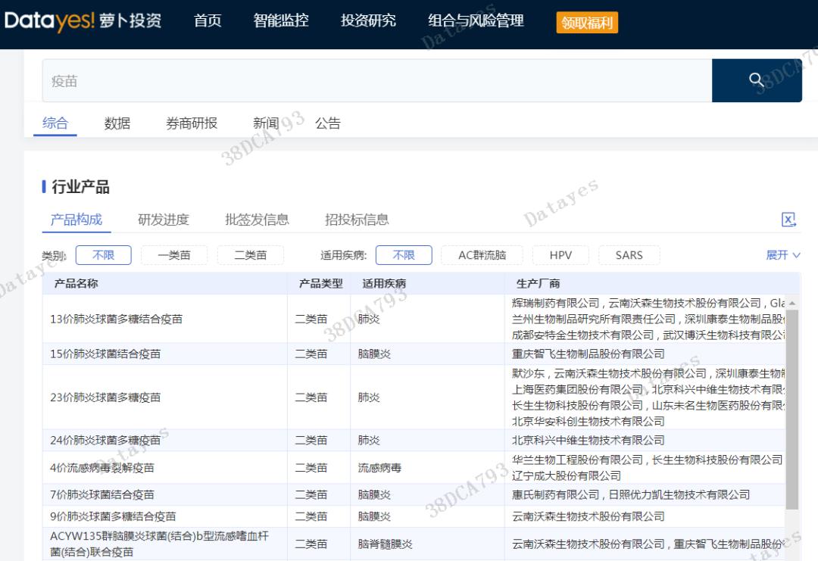This screenshot has width=818, height=561.
Task: Open 组合与风险管理 menu
Action: (476, 20)
